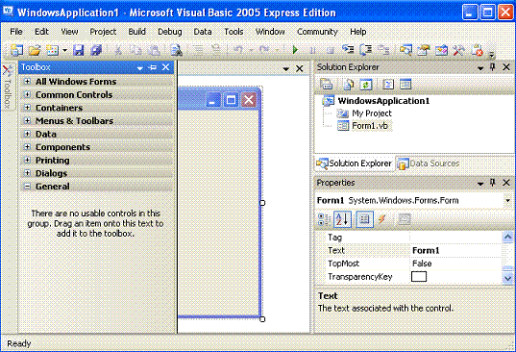Click the Start Debugging green play icon
516x352 pixels.
[x=295, y=50]
